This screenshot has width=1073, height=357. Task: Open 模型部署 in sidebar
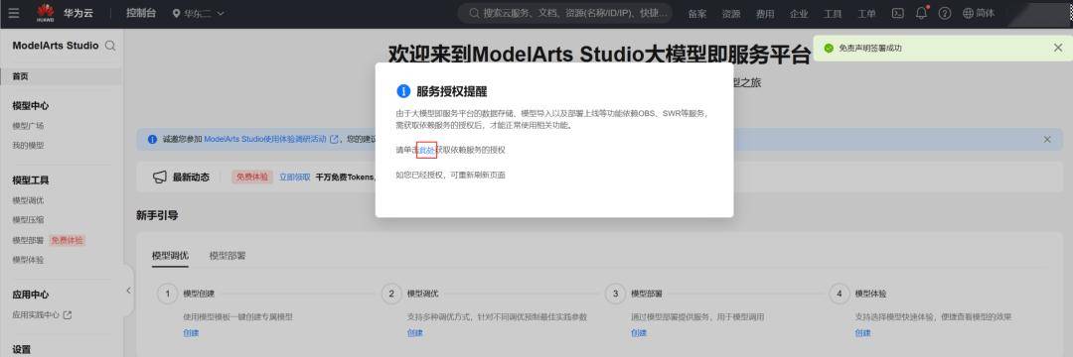coord(28,240)
